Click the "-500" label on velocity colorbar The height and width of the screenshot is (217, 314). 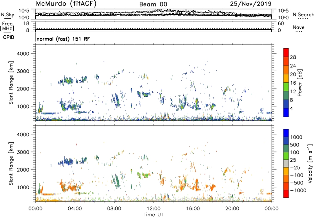click(x=297, y=183)
